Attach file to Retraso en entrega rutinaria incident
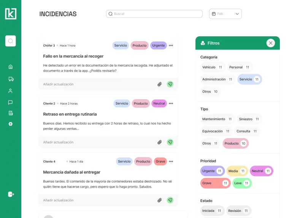The width and height of the screenshot is (292, 218). click(x=160, y=142)
